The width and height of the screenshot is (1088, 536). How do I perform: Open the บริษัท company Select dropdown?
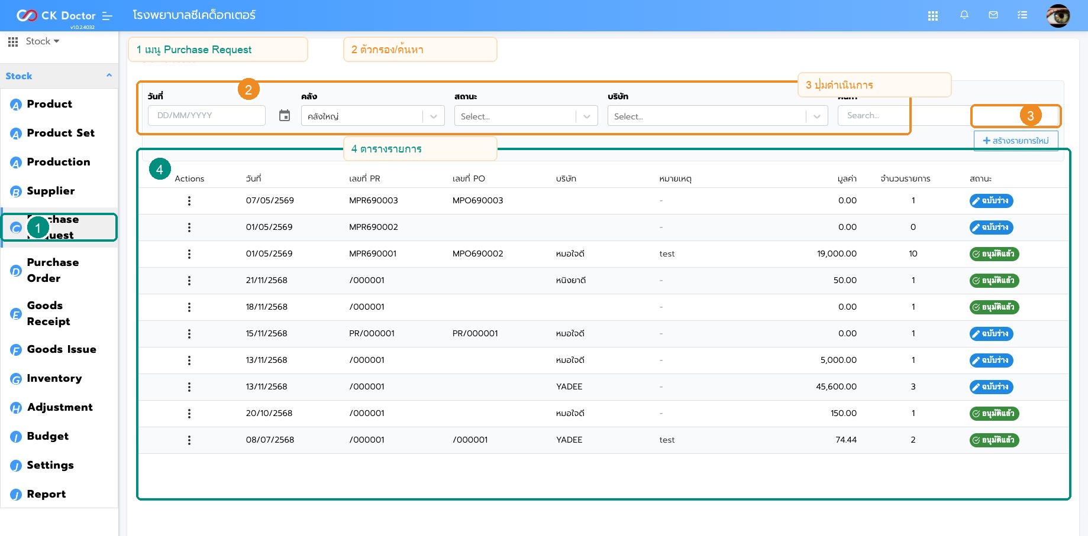[x=718, y=116]
